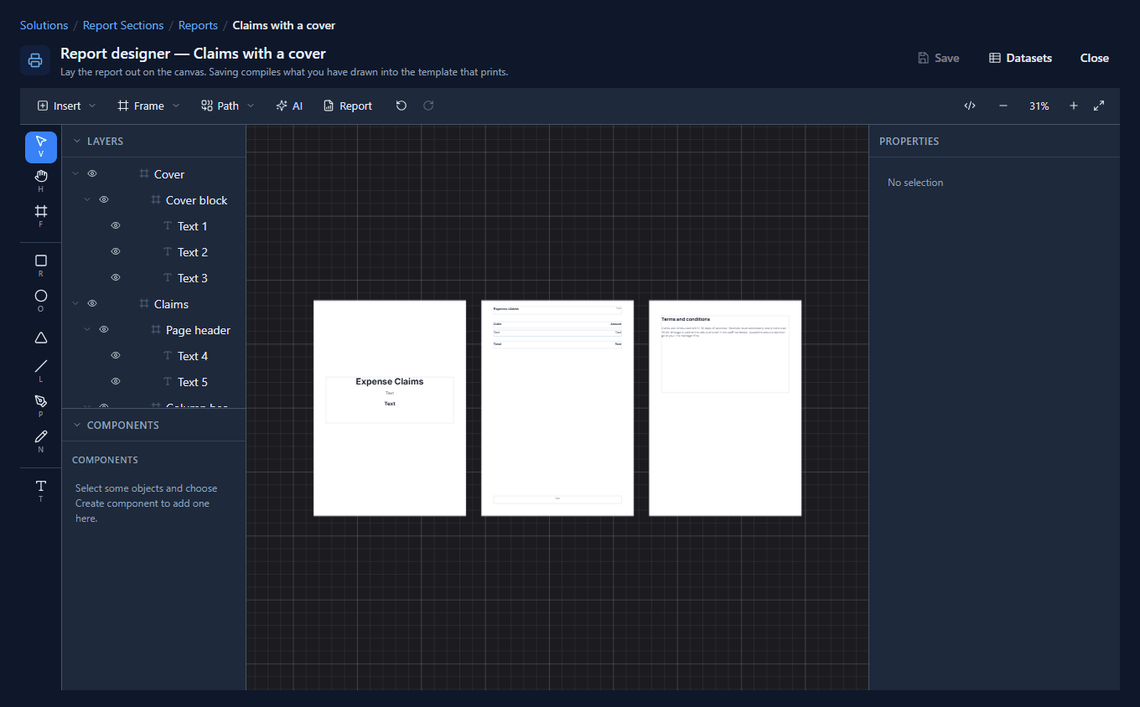This screenshot has width=1140, height=707.
Task: Expand canvas to fullscreen
Action: click(x=1099, y=106)
